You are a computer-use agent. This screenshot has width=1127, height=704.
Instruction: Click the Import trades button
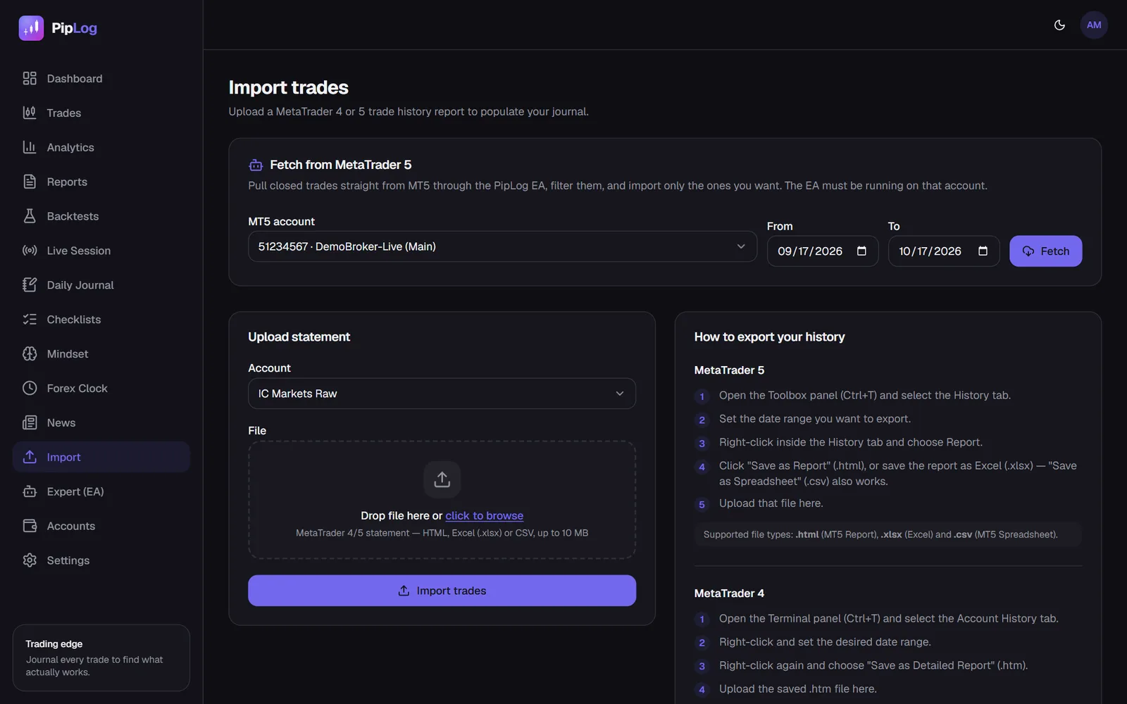pyautogui.click(x=442, y=591)
